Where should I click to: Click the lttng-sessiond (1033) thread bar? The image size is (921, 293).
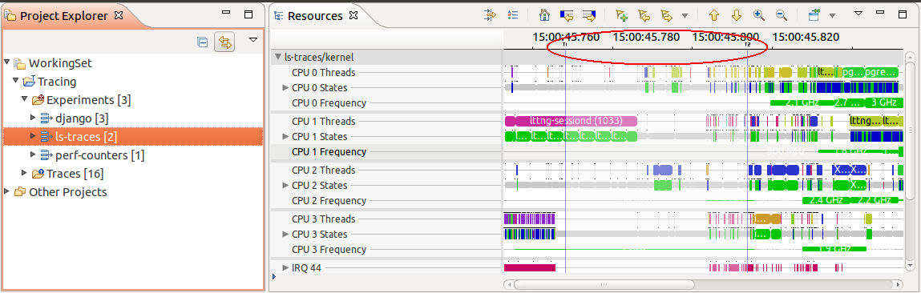[571, 121]
